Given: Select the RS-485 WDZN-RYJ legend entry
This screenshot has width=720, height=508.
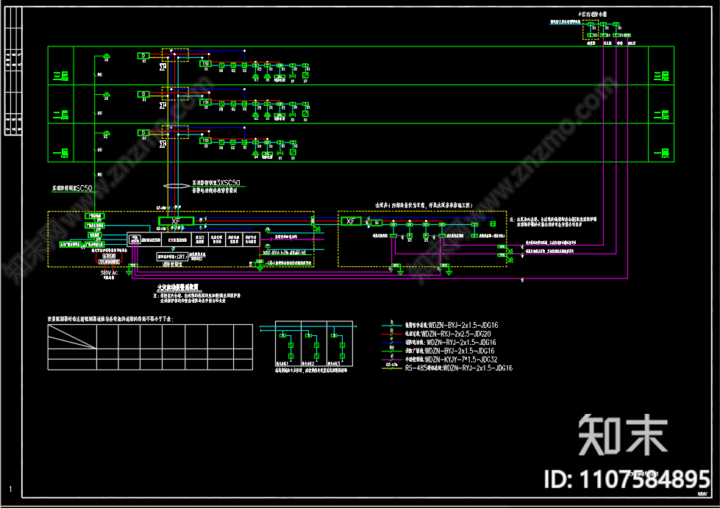Looking at the screenshot, I should click(458, 368).
